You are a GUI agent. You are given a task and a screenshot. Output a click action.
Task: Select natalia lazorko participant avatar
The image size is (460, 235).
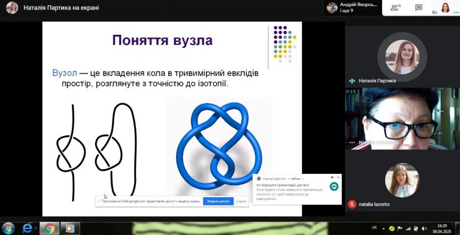click(x=402, y=180)
